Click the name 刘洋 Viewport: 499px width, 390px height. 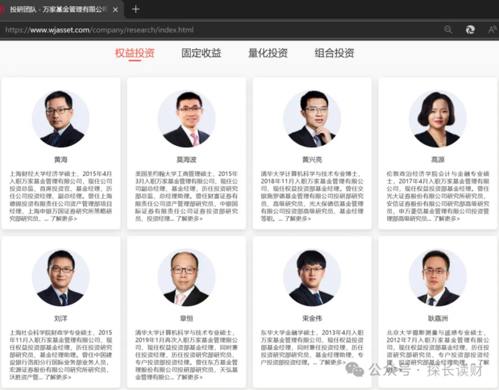60,318
